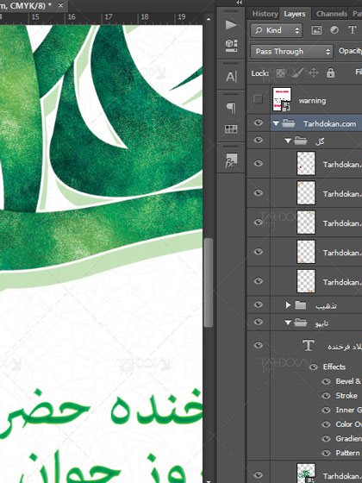Open the 3D panel icon
The height and width of the screenshot is (483, 362).
click(231, 45)
